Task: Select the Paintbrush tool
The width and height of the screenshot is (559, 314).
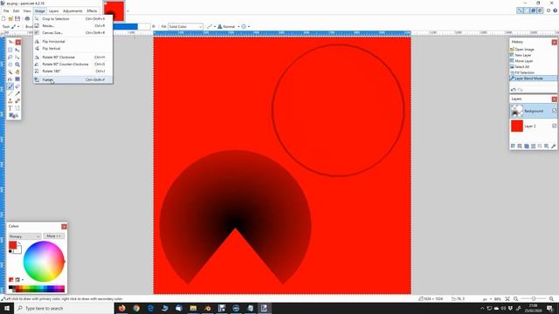Action: (10, 86)
